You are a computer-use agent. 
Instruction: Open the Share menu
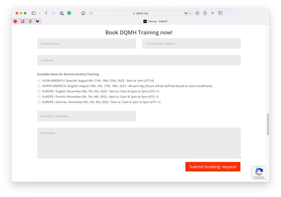click(205, 13)
